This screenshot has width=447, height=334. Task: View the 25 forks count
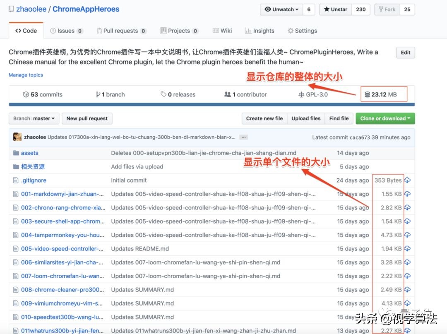click(x=407, y=10)
